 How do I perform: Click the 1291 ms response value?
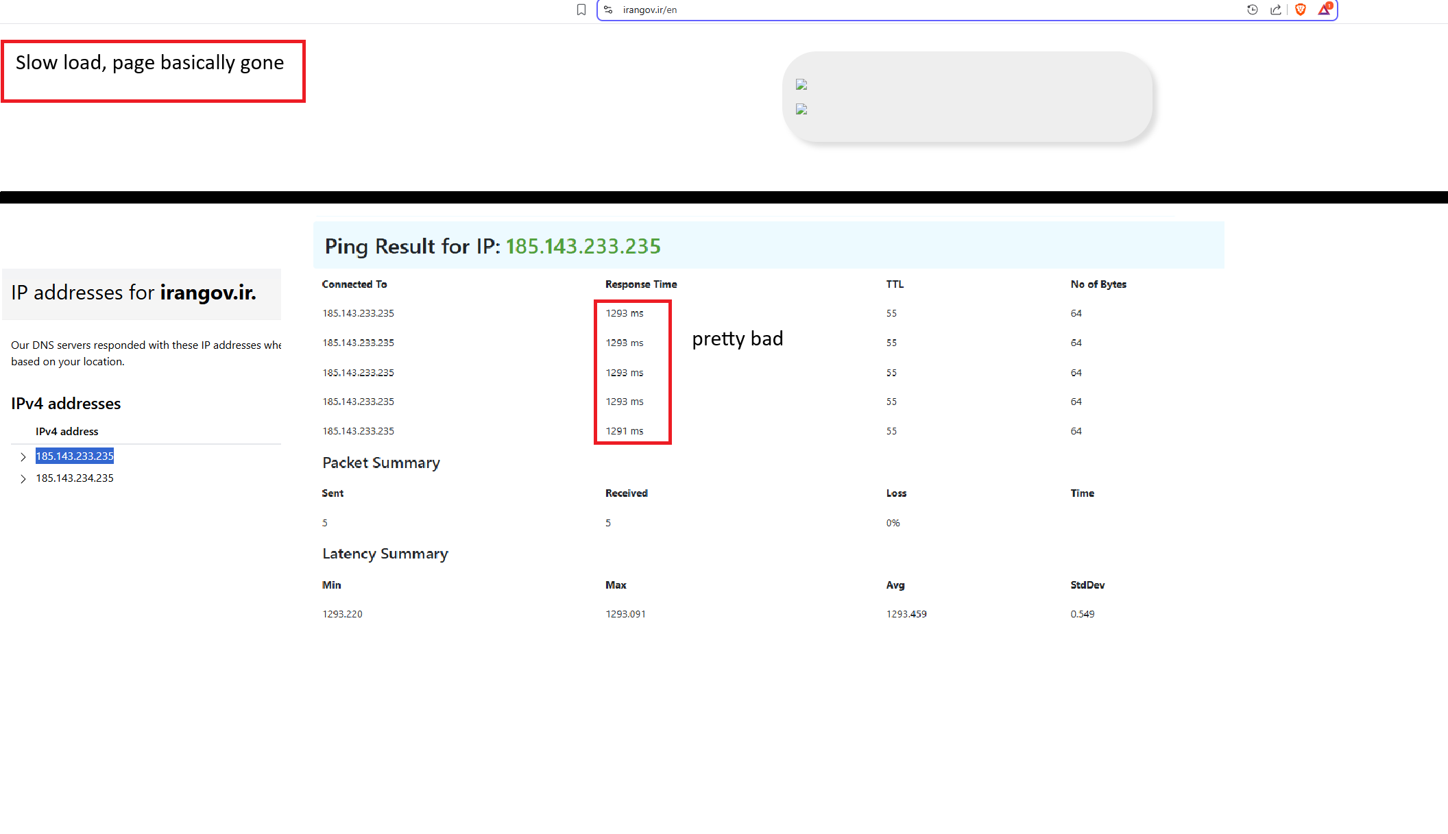click(625, 431)
